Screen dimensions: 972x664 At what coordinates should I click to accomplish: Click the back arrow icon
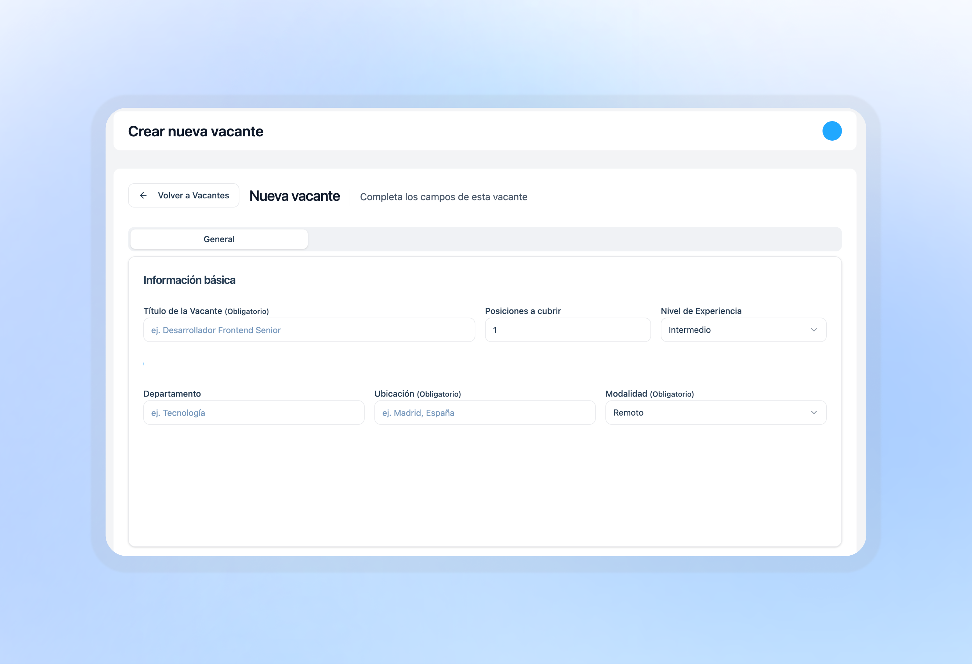[143, 195]
